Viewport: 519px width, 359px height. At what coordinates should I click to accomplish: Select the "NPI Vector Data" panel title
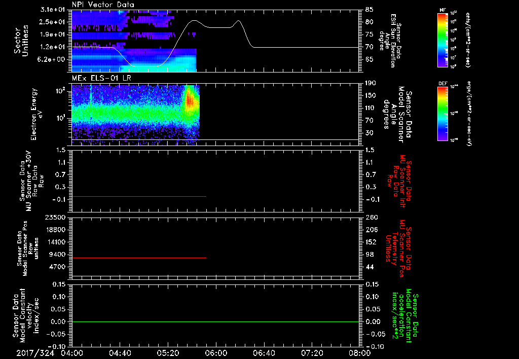[103, 5]
